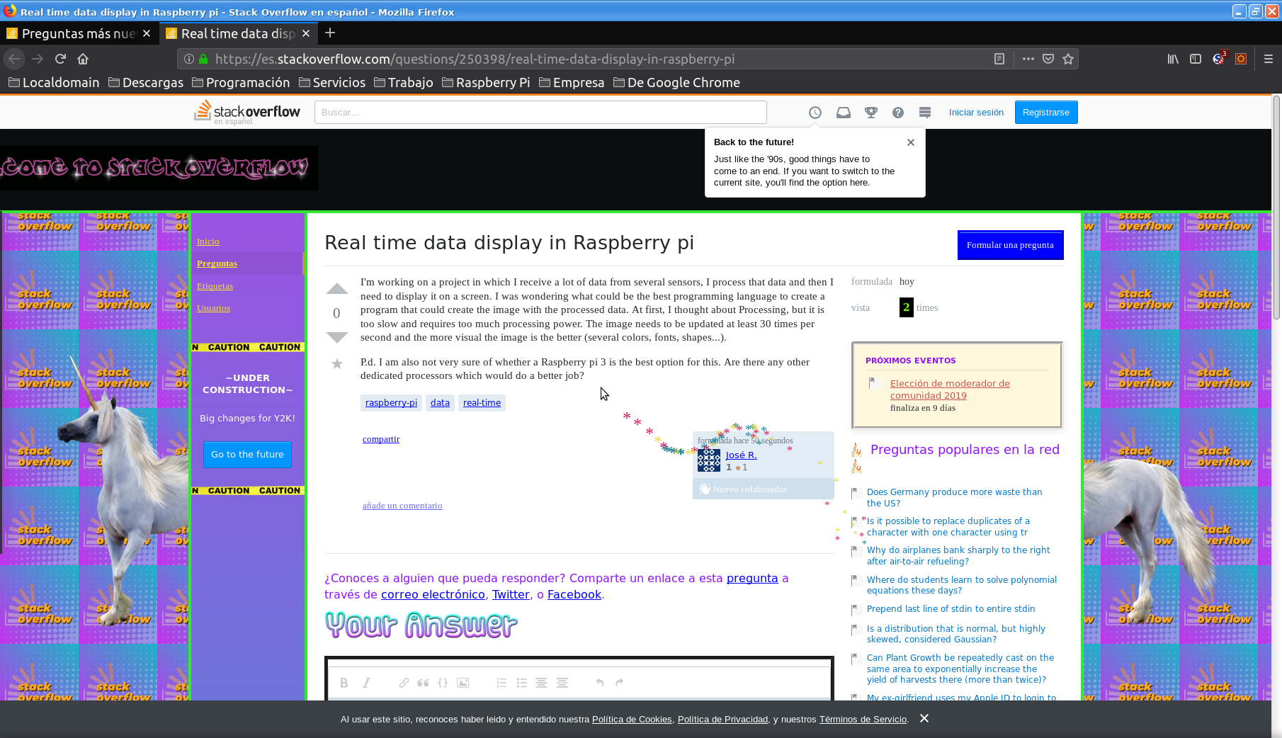The height and width of the screenshot is (738, 1282).
Task: Open De Google Chrome bookmarks folder
Action: click(676, 82)
